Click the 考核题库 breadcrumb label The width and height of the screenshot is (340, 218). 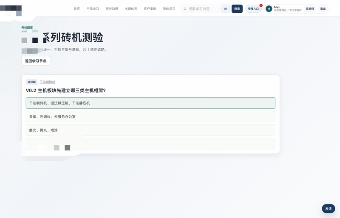[x=27, y=28]
